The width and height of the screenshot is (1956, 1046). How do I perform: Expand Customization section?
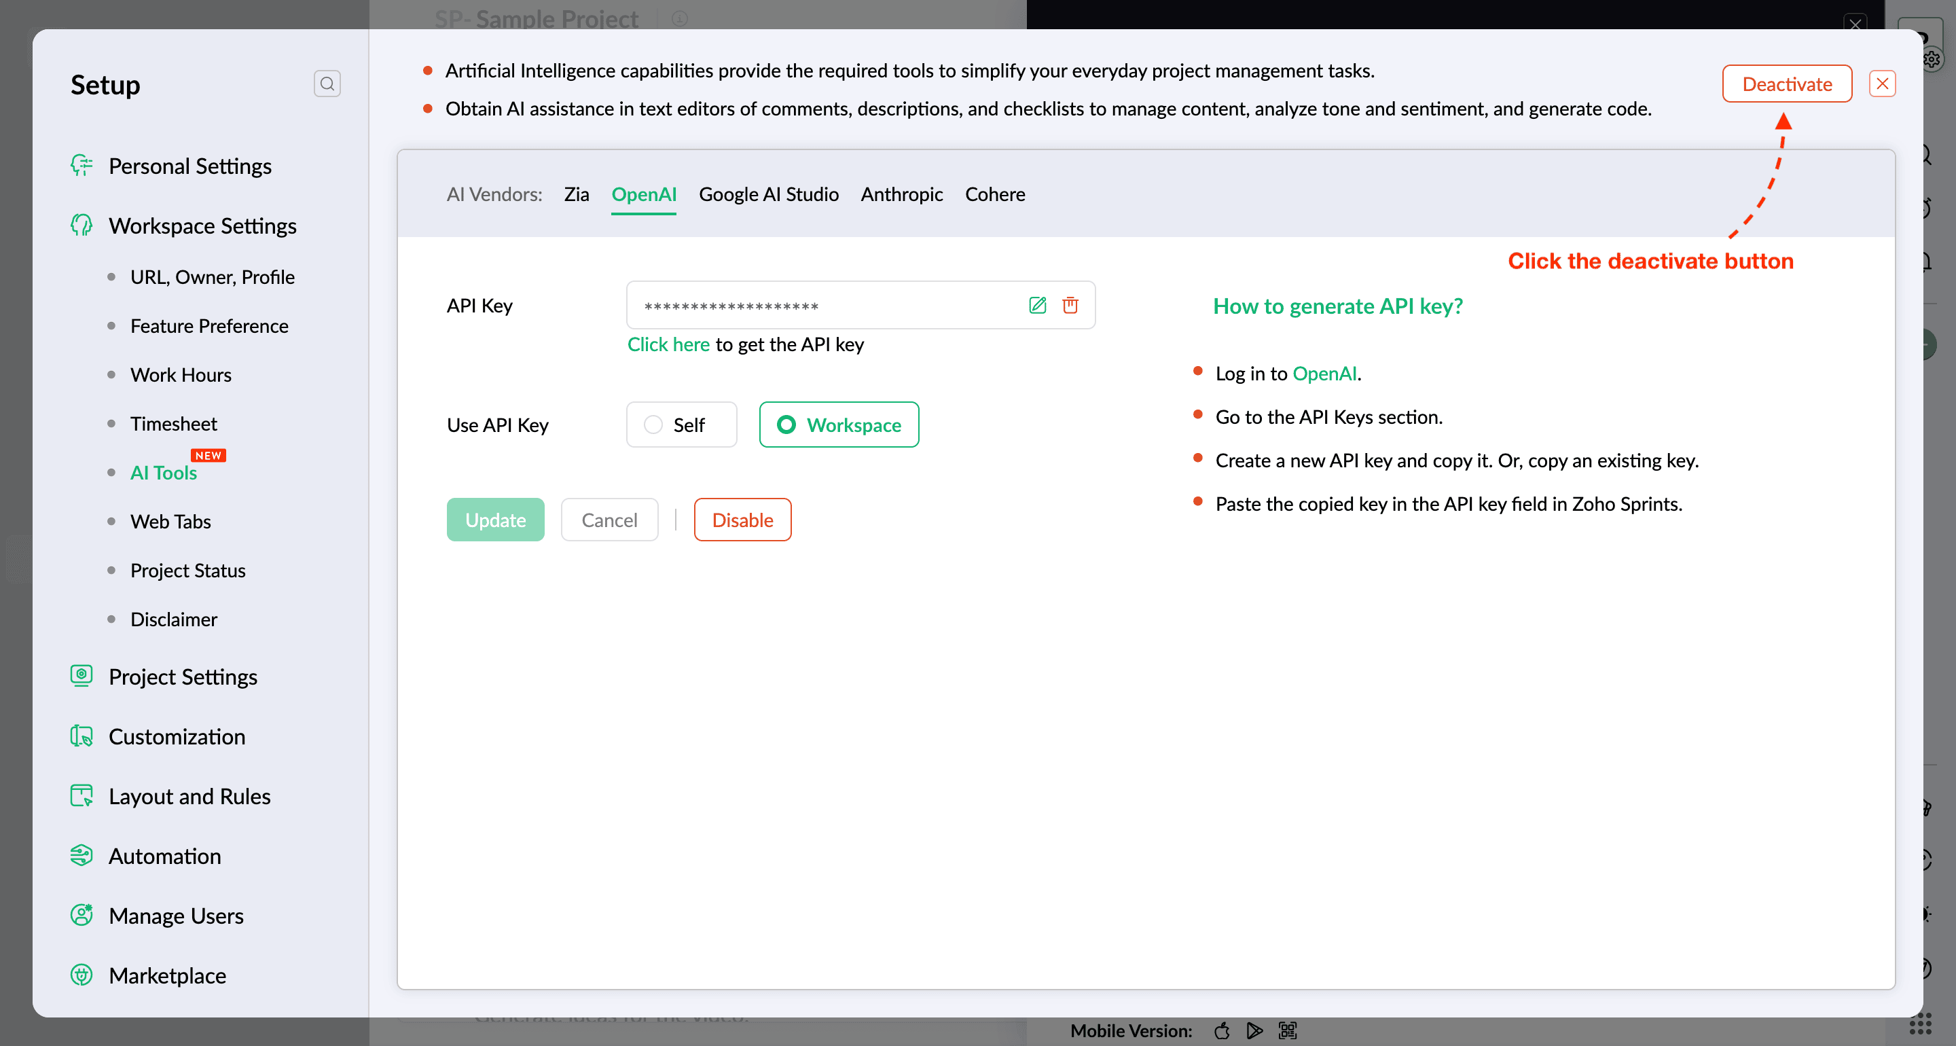tap(177, 736)
